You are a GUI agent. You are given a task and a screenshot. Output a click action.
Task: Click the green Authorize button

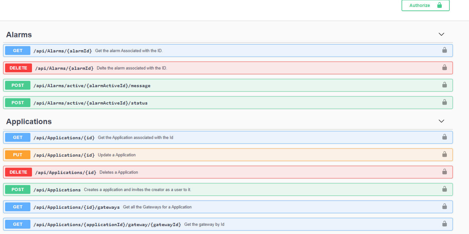click(x=425, y=5)
